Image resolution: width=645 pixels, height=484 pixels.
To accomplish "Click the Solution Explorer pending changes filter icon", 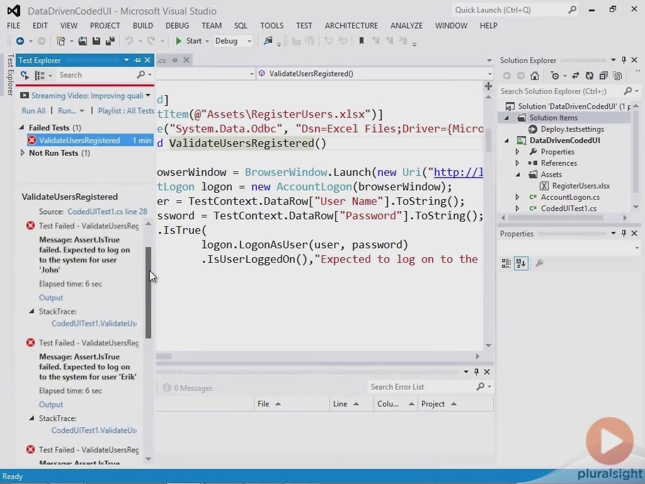I will click(555, 76).
